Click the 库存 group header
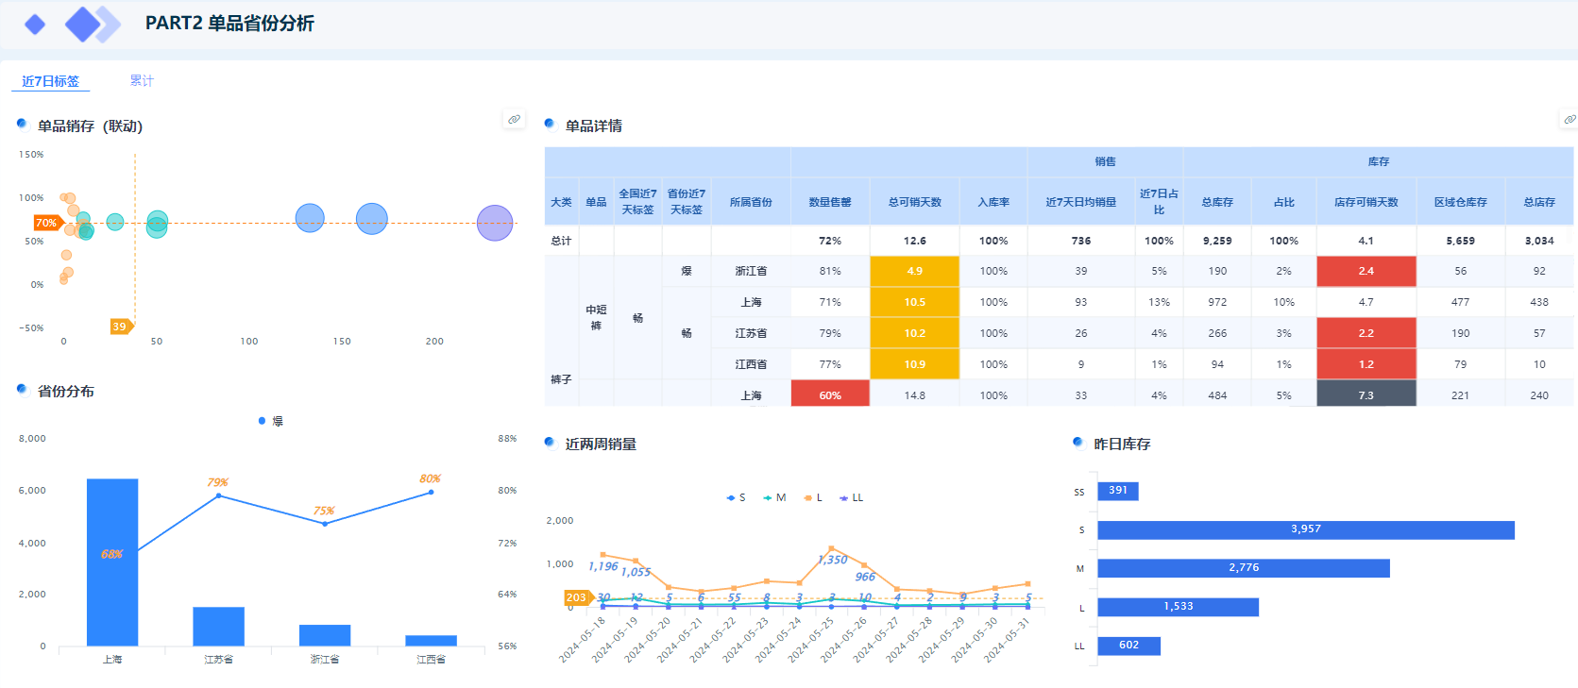1578x688 pixels. (1379, 161)
